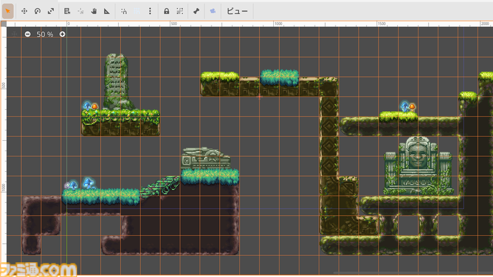This screenshot has height=277, width=493.
Task: Zoom out with the minus button
Action: coord(28,34)
